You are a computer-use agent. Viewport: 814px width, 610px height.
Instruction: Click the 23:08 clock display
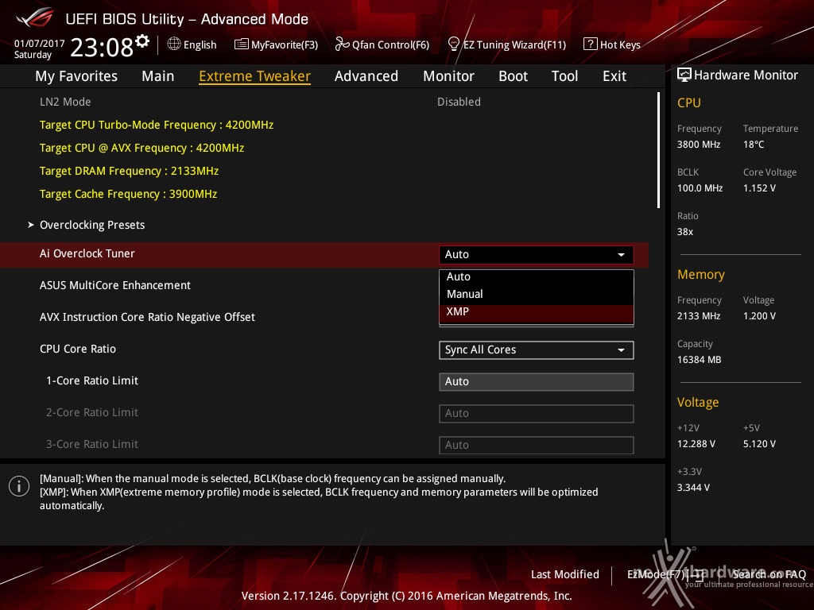102,47
